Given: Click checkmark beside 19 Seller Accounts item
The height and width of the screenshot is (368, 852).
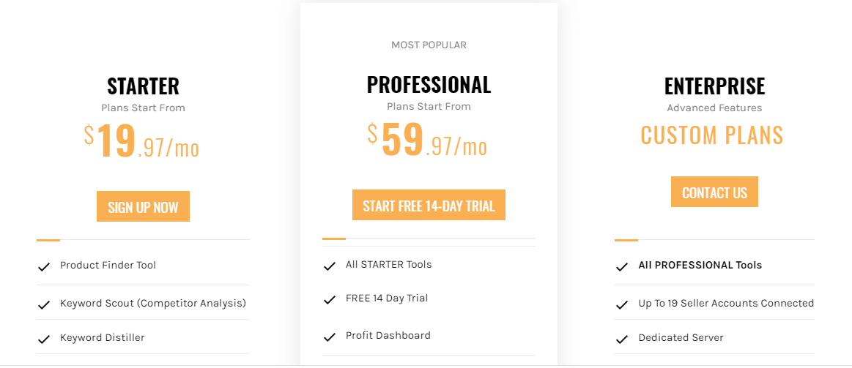Looking at the screenshot, I should (x=622, y=304).
